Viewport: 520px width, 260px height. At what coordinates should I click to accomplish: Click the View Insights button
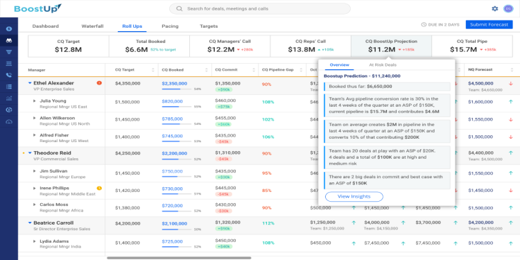(354, 196)
